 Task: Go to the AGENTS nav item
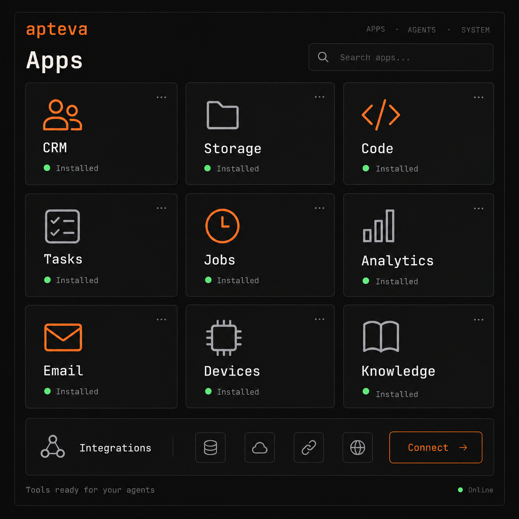tap(422, 30)
